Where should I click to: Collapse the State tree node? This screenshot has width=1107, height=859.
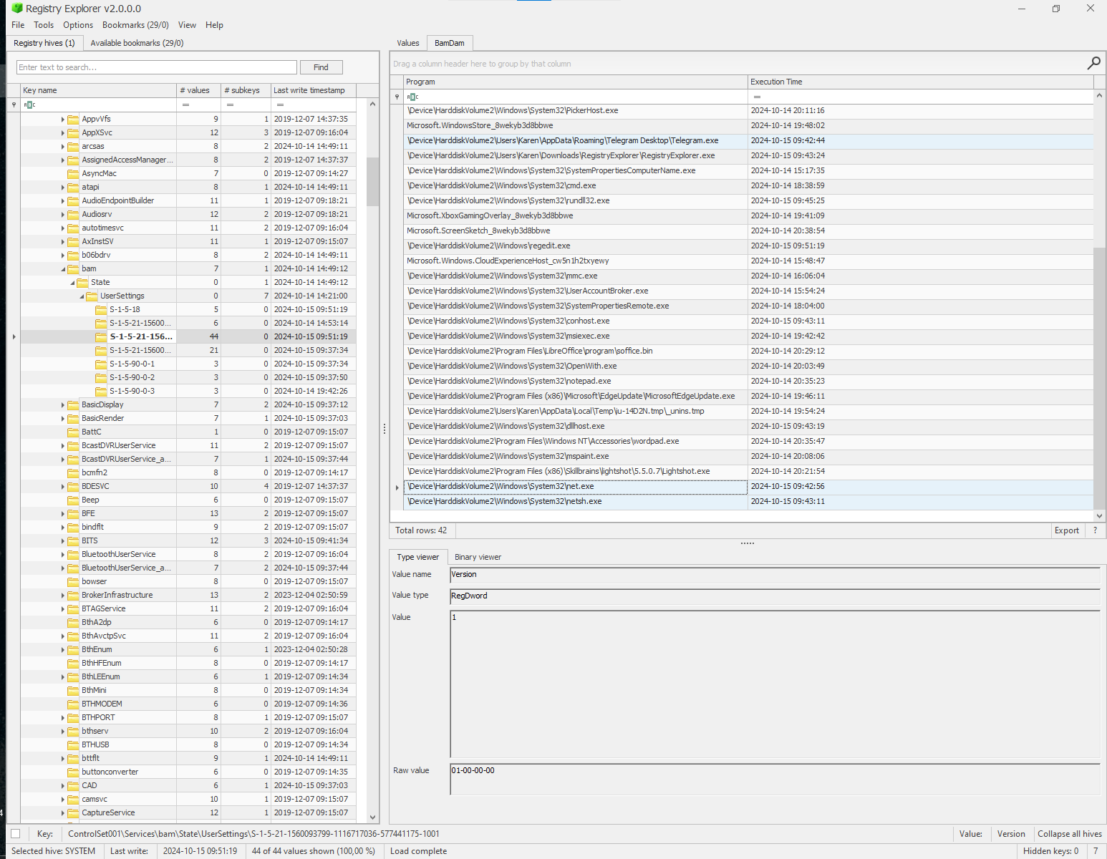pos(72,283)
